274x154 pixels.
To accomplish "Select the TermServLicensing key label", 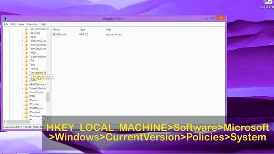I will [x=37, y=49].
